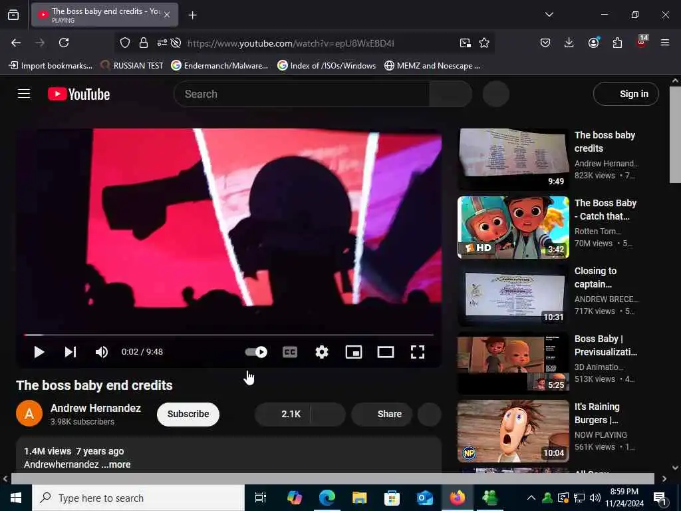Open 'The Boss Baby - Catch that' thumbnail
This screenshot has width=681, height=511.
coord(513,228)
